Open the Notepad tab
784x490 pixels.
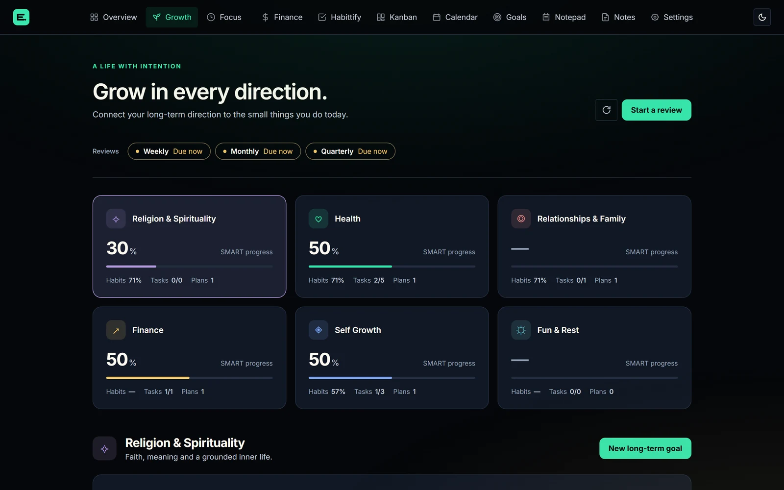pyautogui.click(x=564, y=17)
